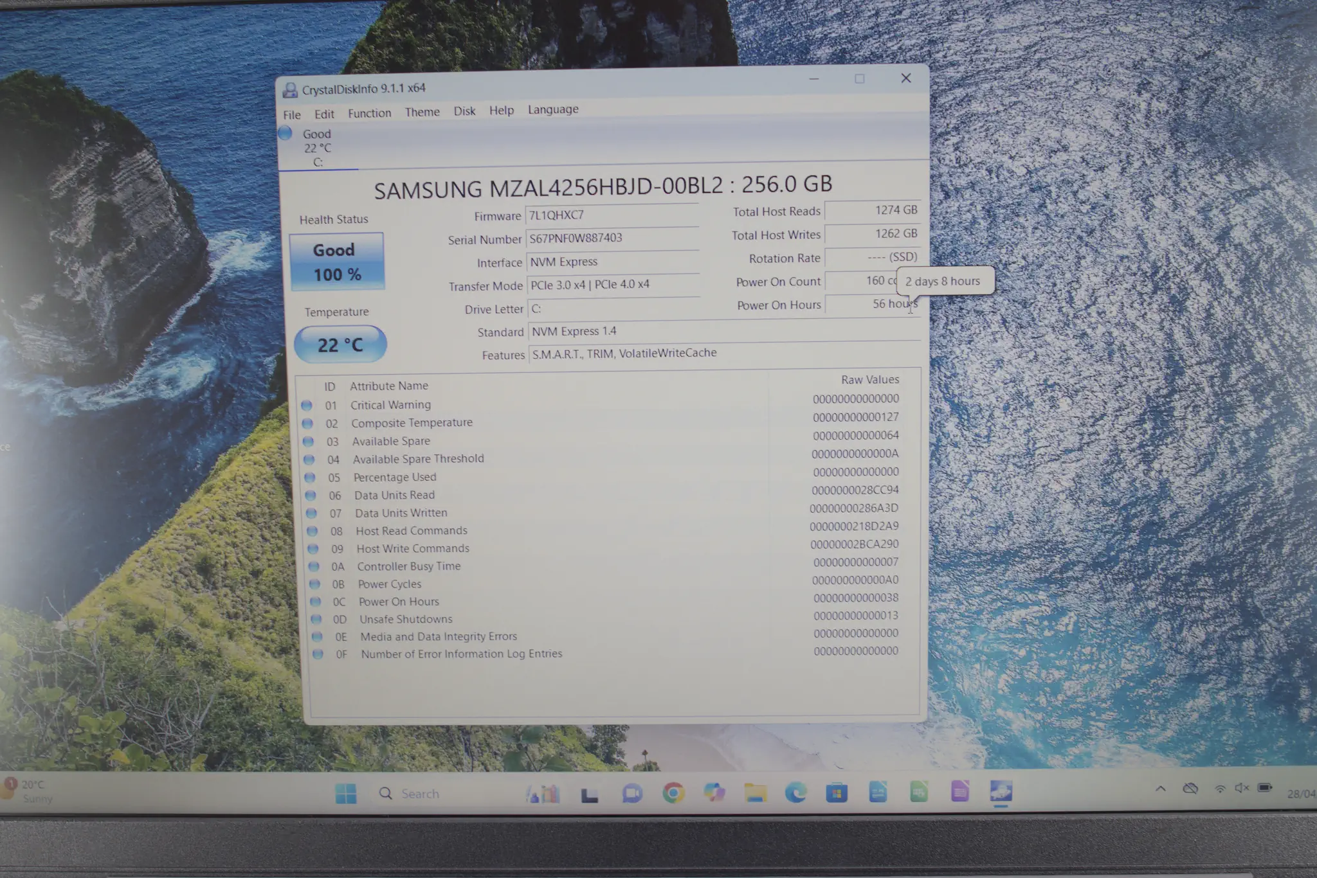
Task: Open Copilot from the taskbar
Action: coord(714,793)
